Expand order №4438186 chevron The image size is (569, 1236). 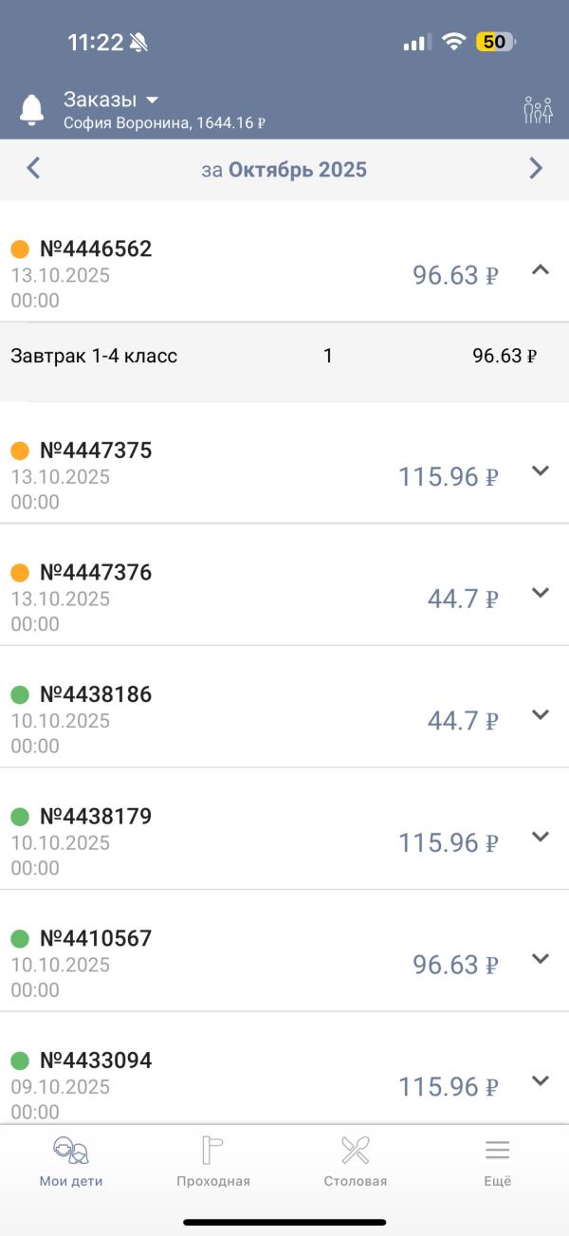(x=541, y=715)
